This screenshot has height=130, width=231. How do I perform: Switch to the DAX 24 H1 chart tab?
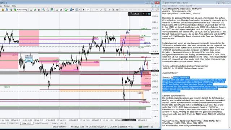pos(57,123)
